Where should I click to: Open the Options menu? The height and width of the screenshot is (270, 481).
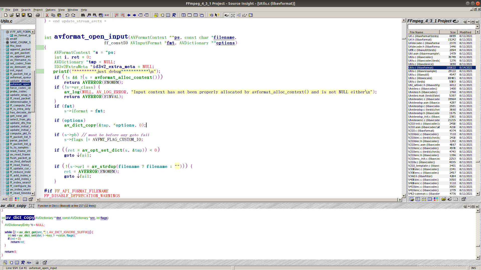click(x=50, y=10)
